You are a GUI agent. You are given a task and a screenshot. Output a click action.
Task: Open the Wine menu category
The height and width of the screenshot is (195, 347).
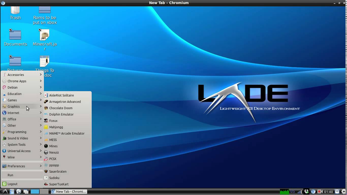22,157
